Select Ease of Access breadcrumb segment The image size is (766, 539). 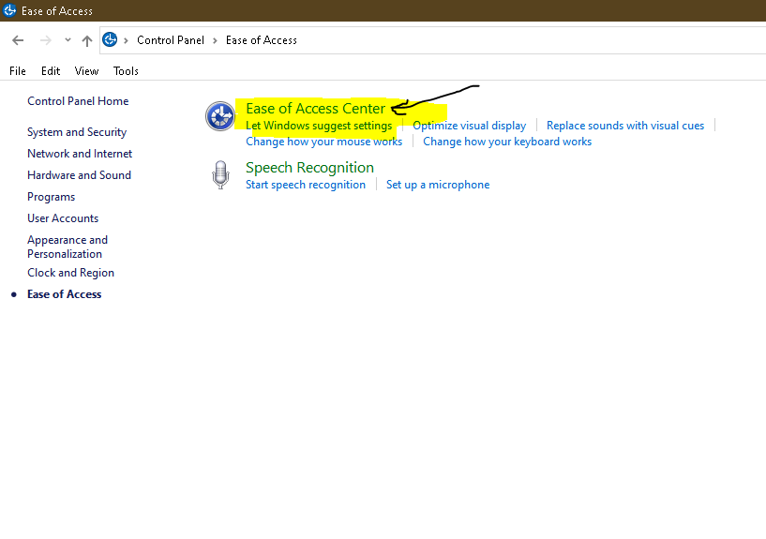[262, 40]
